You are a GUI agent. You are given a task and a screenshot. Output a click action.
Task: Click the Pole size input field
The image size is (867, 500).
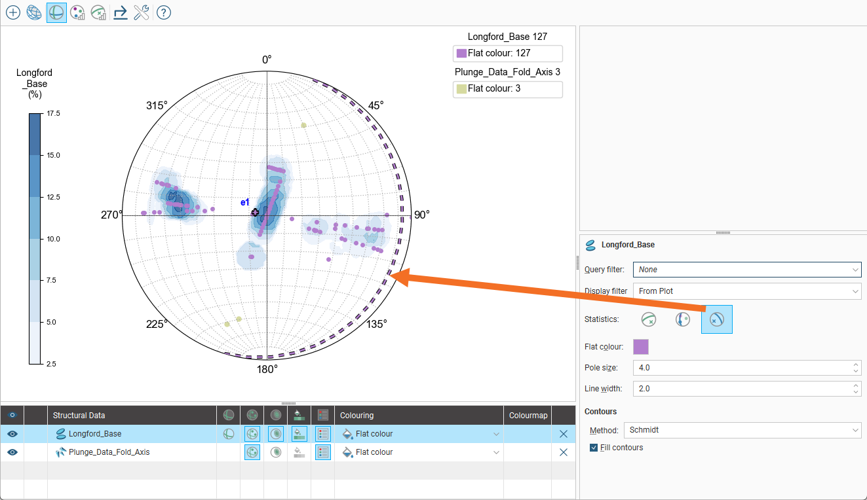tap(741, 368)
